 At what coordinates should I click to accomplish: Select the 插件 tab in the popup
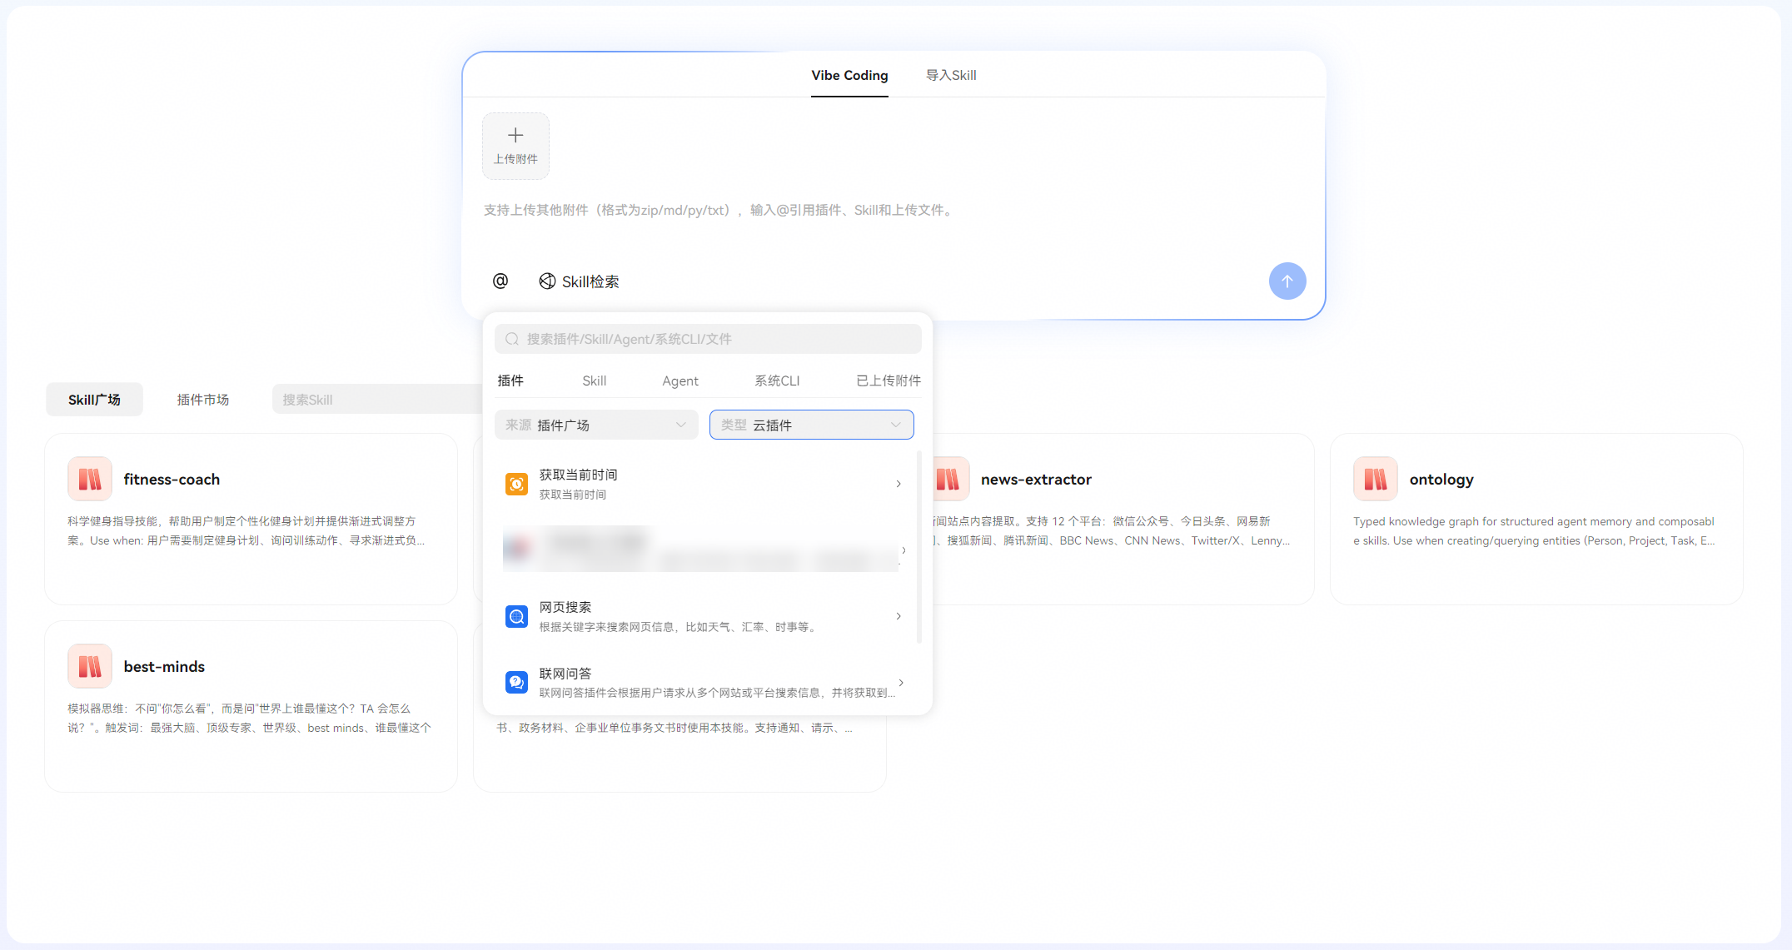point(510,380)
